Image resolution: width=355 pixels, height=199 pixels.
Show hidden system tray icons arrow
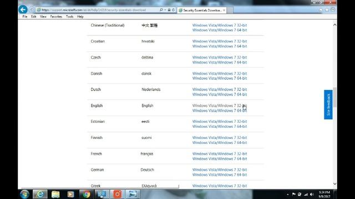[287, 194]
